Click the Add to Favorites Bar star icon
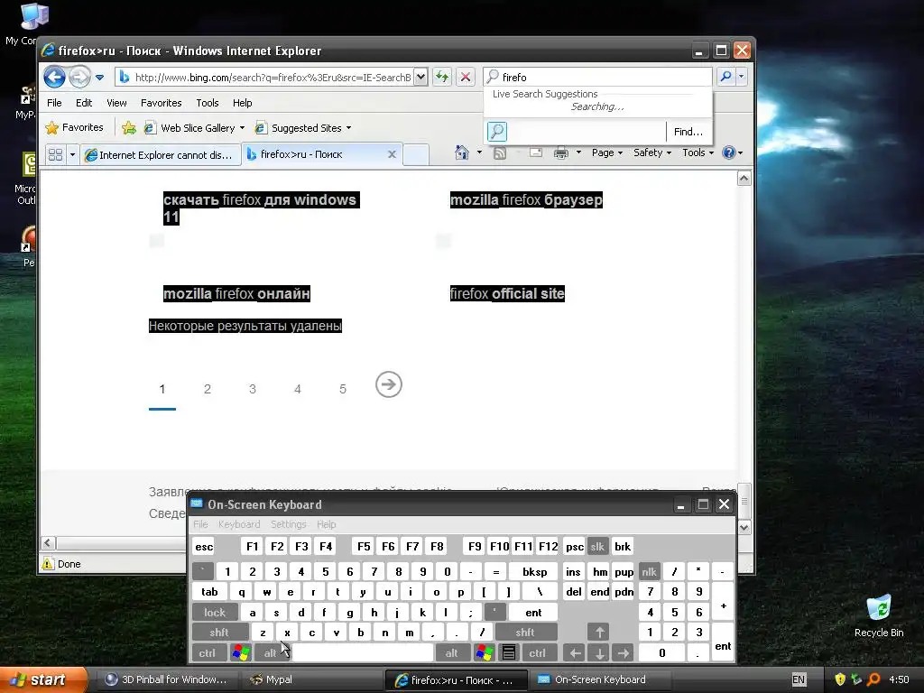924x693 pixels. pyautogui.click(x=128, y=128)
